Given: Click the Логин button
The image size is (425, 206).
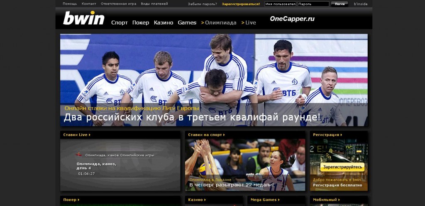Looking at the screenshot, I should coord(340,4).
